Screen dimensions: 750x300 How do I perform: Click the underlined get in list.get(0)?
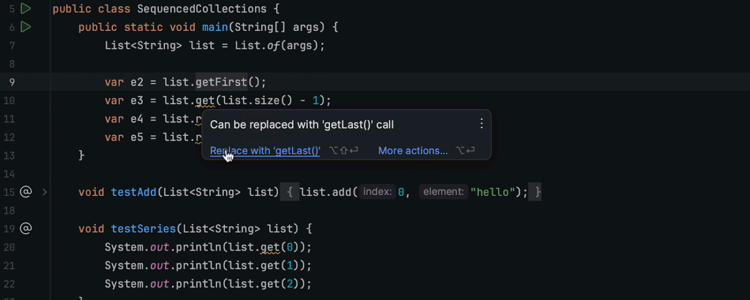270,247
